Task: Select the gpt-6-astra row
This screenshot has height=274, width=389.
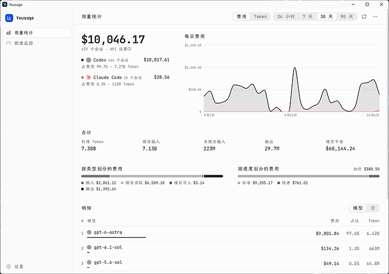Action: click(x=231, y=233)
